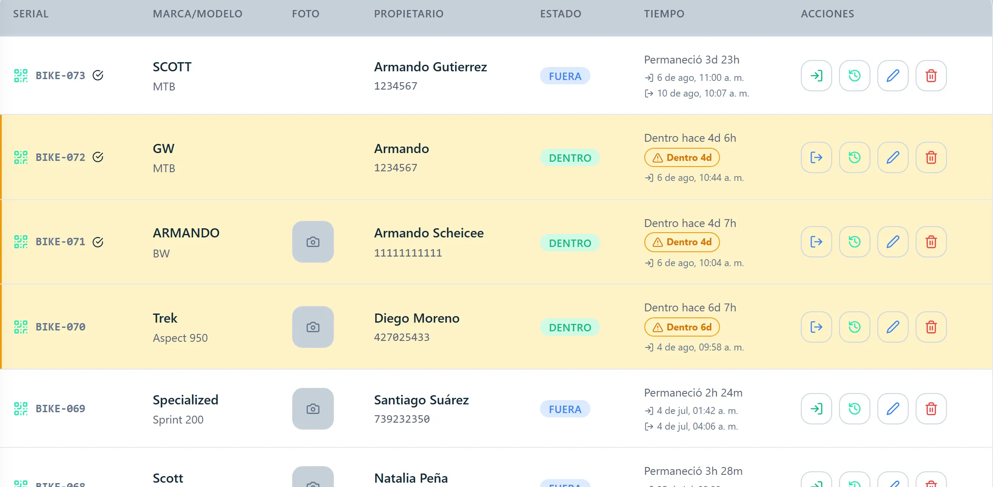Delete the Specialized Sprint 200 record

pos(931,409)
